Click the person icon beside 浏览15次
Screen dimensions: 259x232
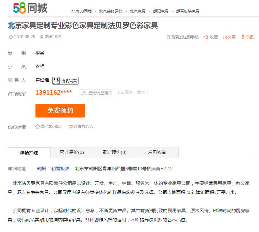click(x=42, y=36)
